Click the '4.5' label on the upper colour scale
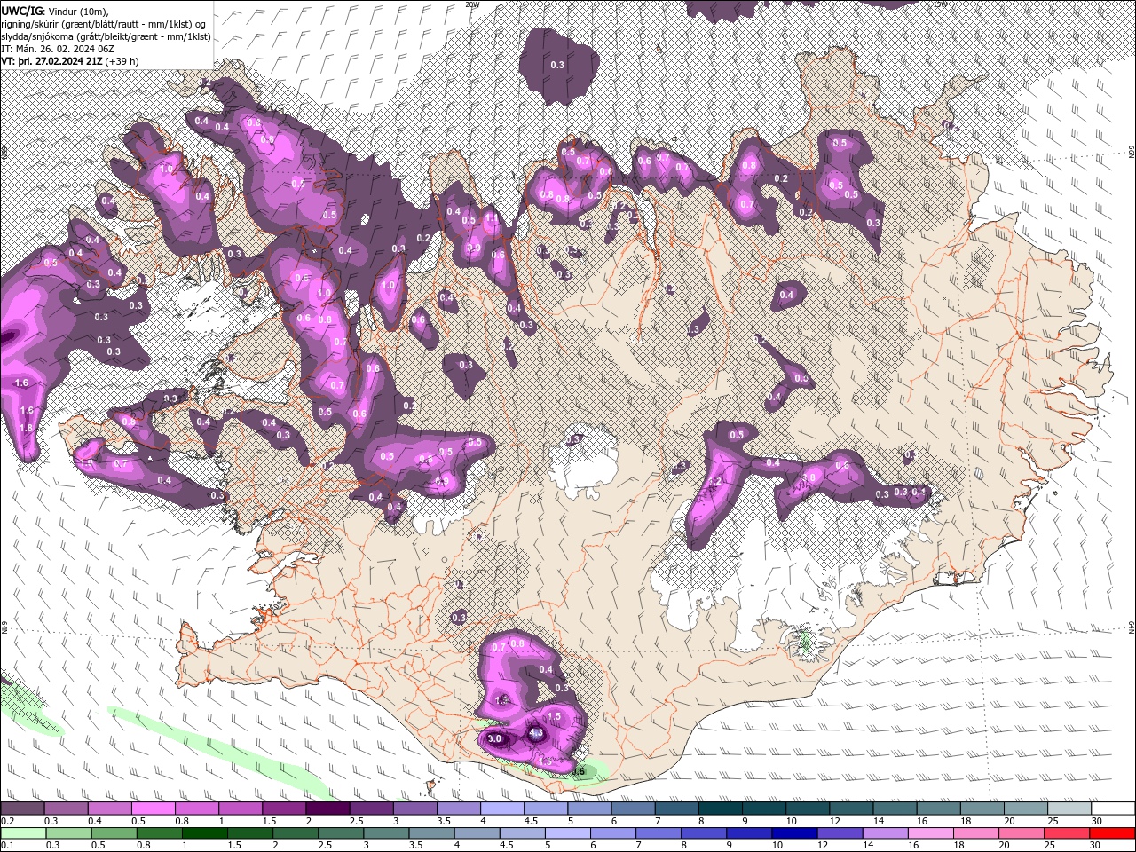The width and height of the screenshot is (1136, 852). 531,821
